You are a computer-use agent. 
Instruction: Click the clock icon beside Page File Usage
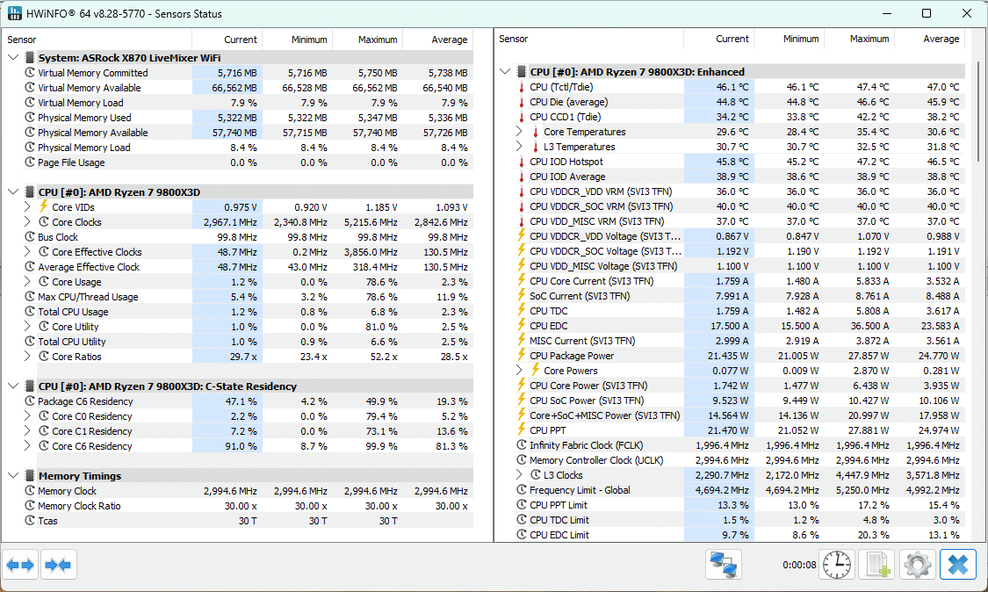pos(30,162)
